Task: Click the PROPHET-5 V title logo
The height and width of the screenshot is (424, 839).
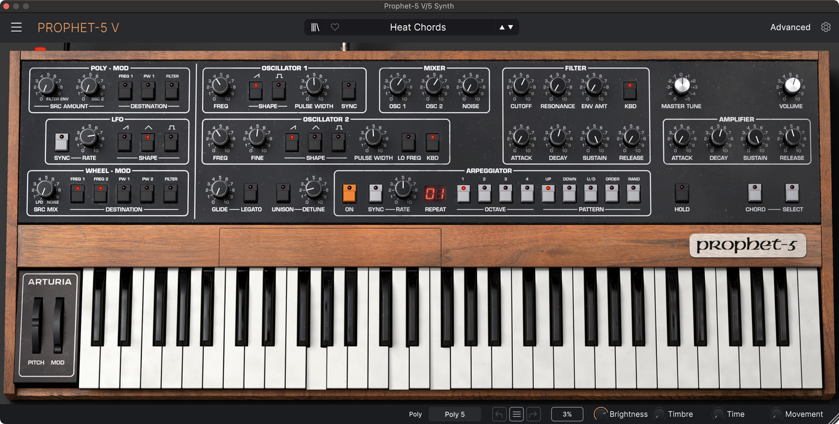Action: pyautogui.click(x=79, y=28)
